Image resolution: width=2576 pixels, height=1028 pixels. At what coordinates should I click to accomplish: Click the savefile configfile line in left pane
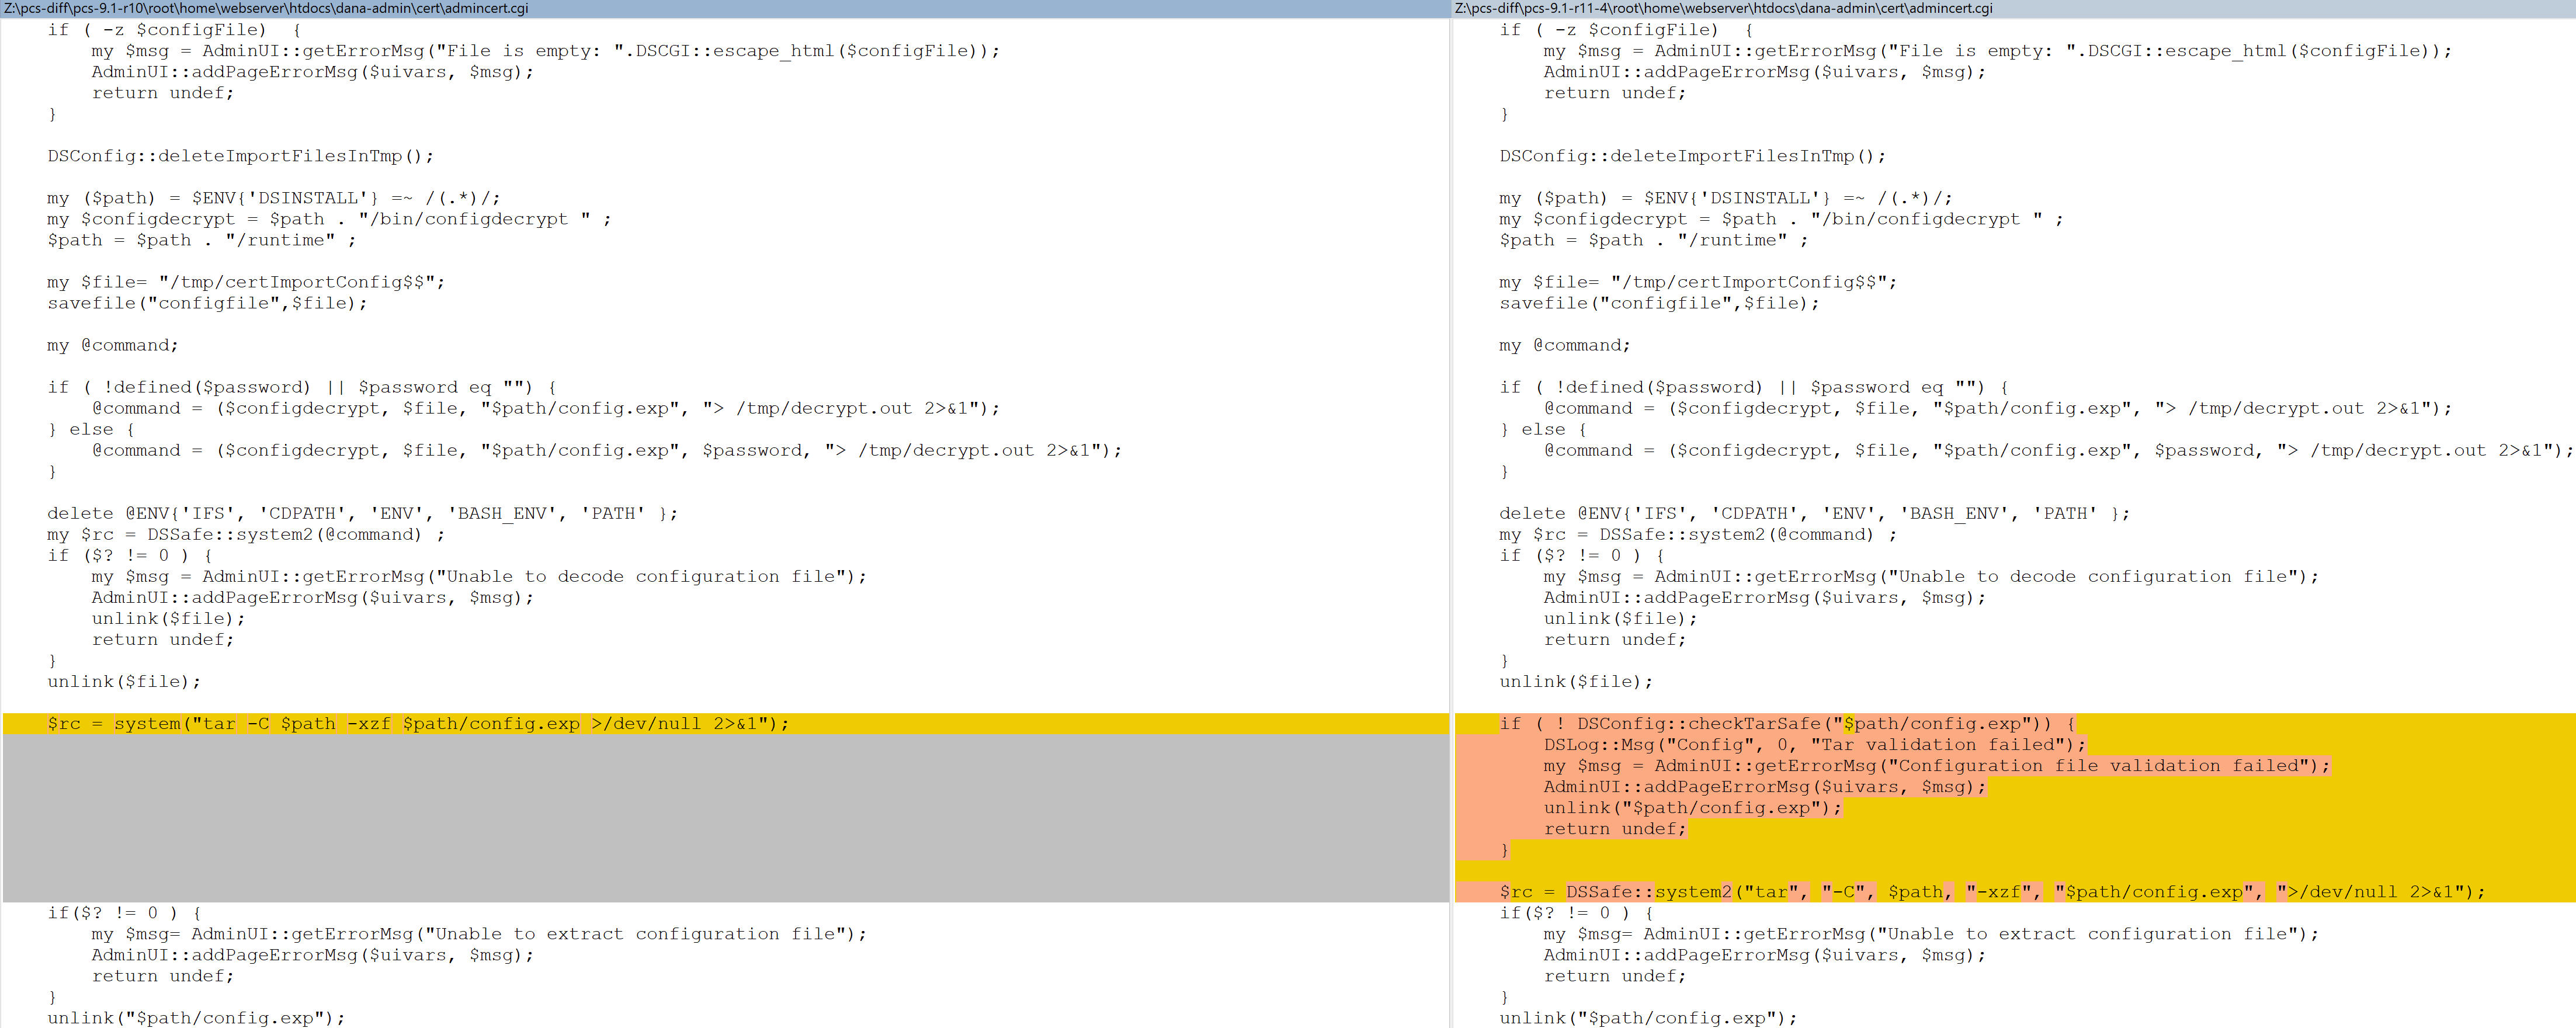pos(207,303)
